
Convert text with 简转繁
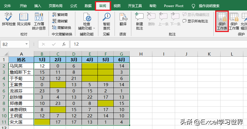coord(60,21)
